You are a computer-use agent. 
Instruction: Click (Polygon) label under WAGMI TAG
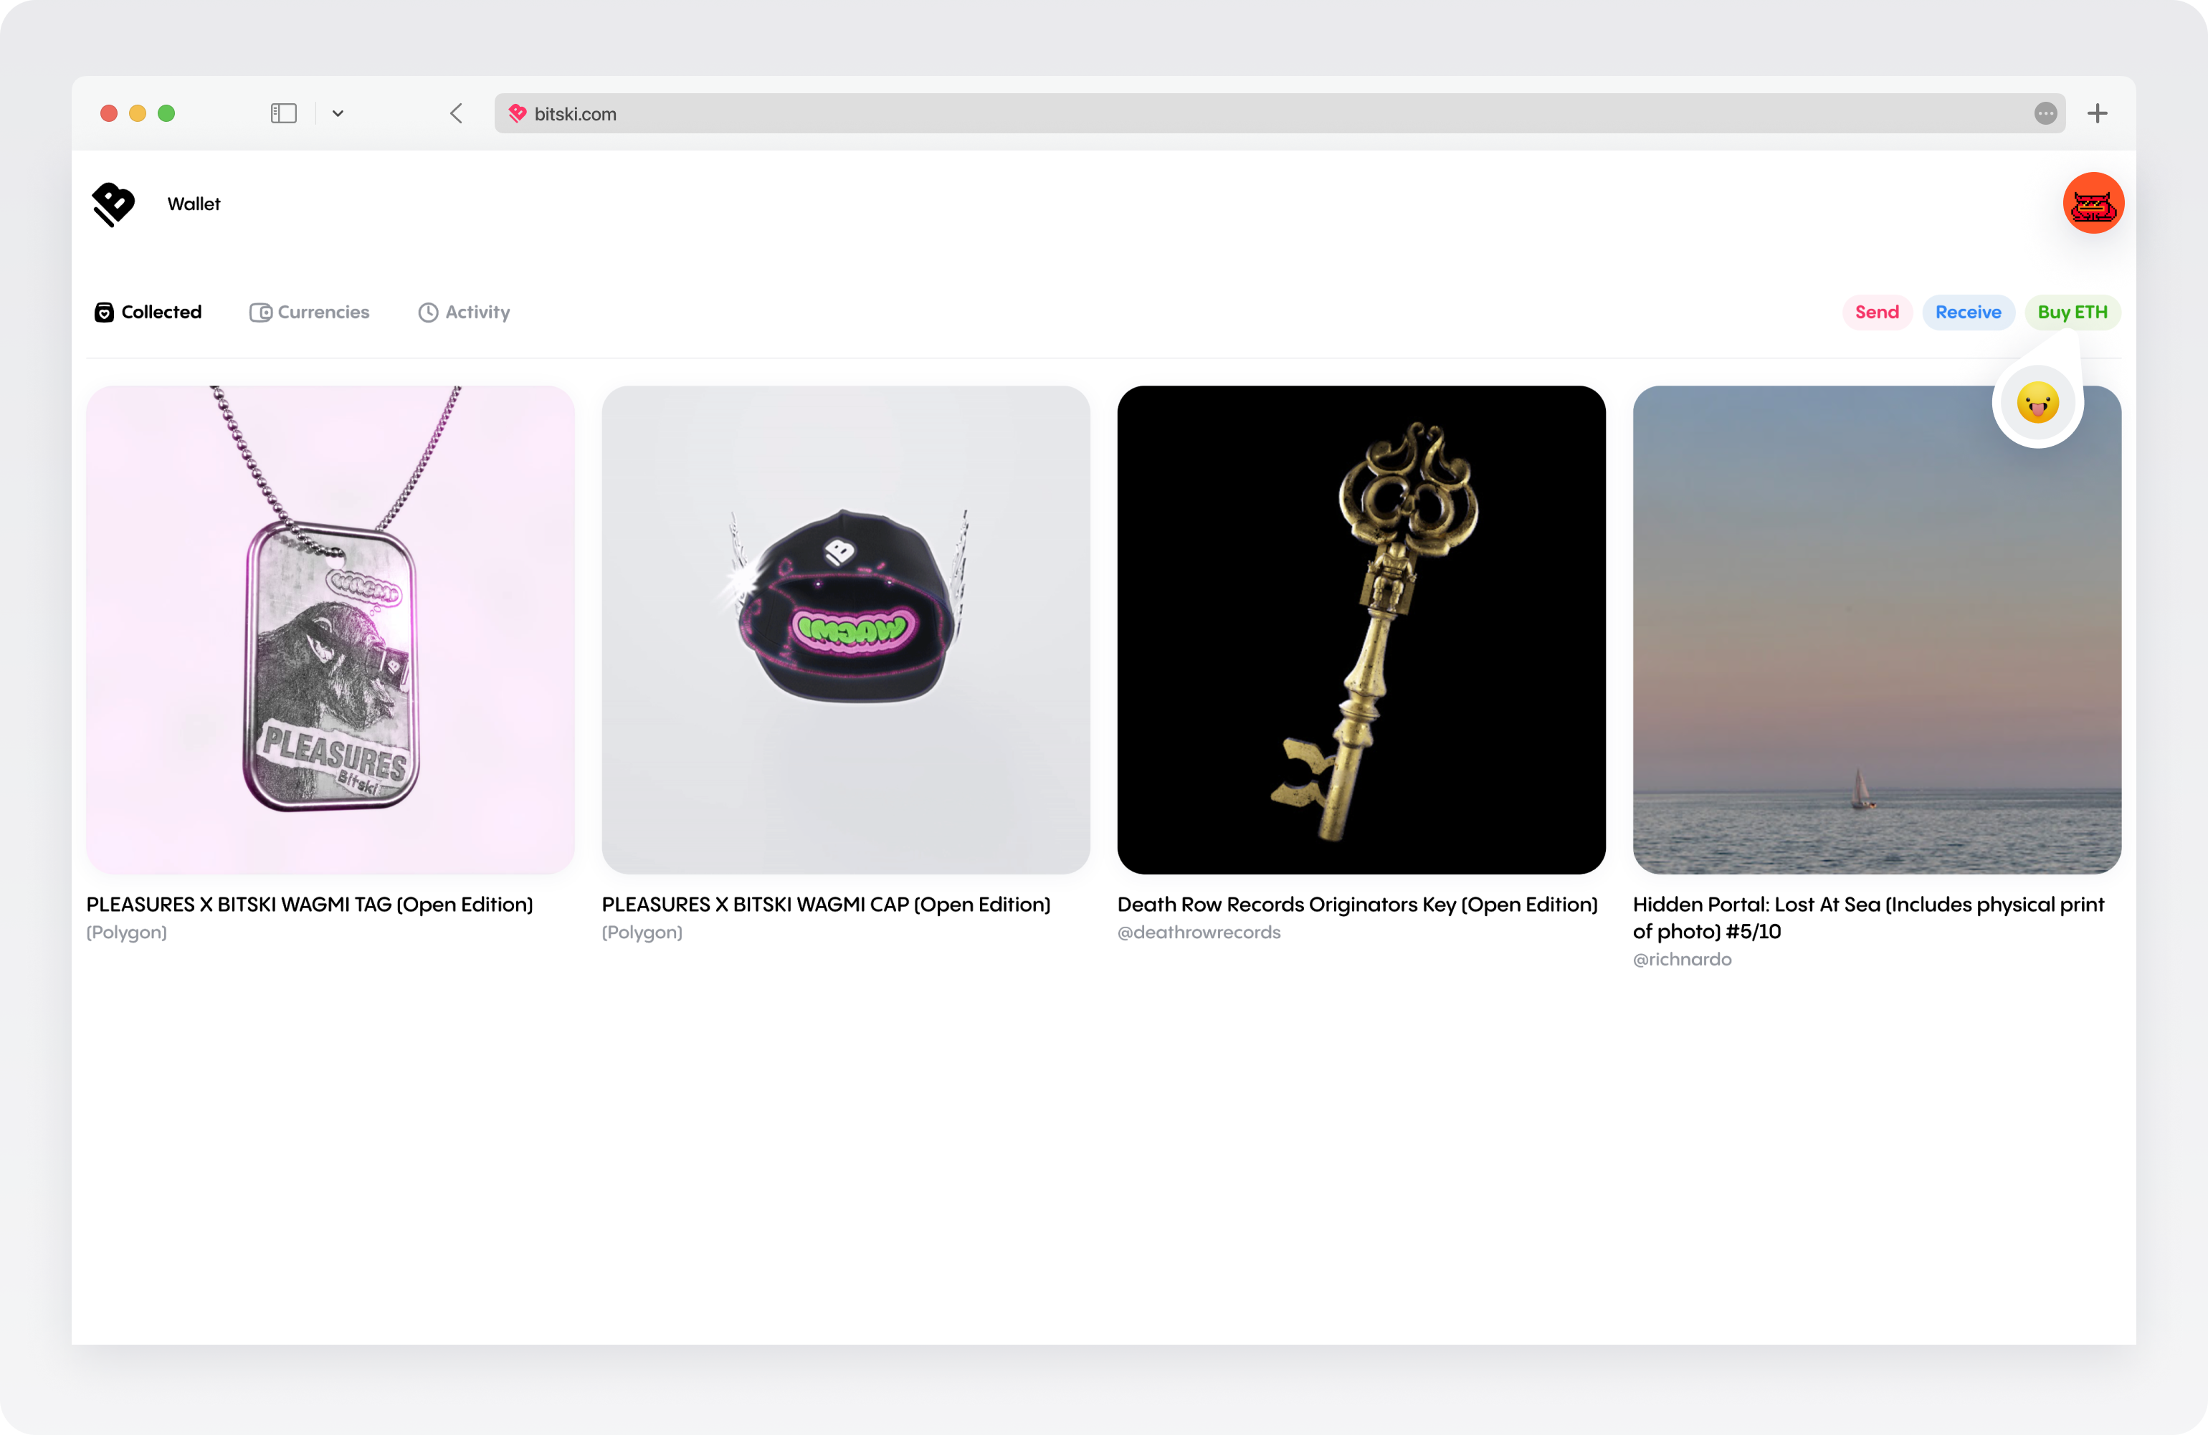click(x=127, y=933)
